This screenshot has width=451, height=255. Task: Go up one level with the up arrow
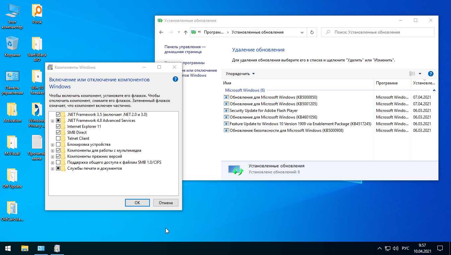pos(185,32)
